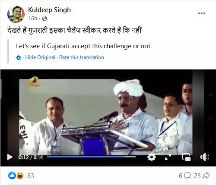Expand the video to fullscreen
This screenshot has width=216, height=185.
click(168, 157)
